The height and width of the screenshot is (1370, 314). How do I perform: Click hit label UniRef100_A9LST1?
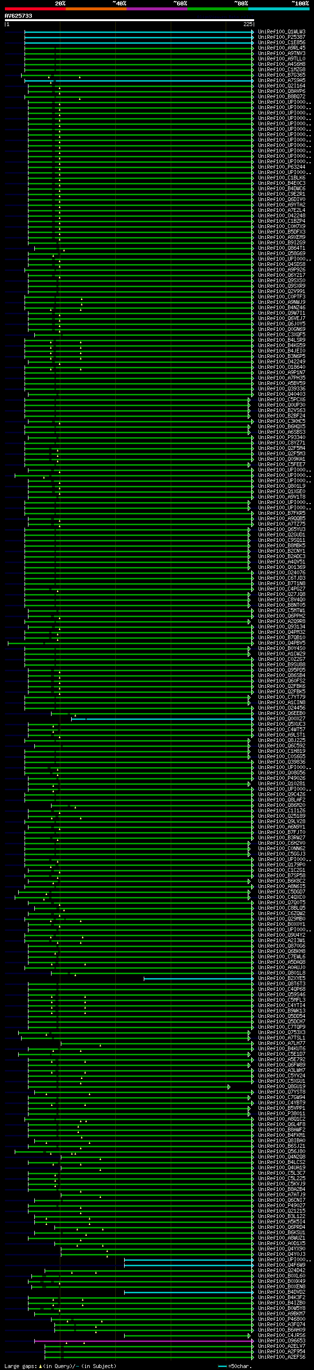282,735
